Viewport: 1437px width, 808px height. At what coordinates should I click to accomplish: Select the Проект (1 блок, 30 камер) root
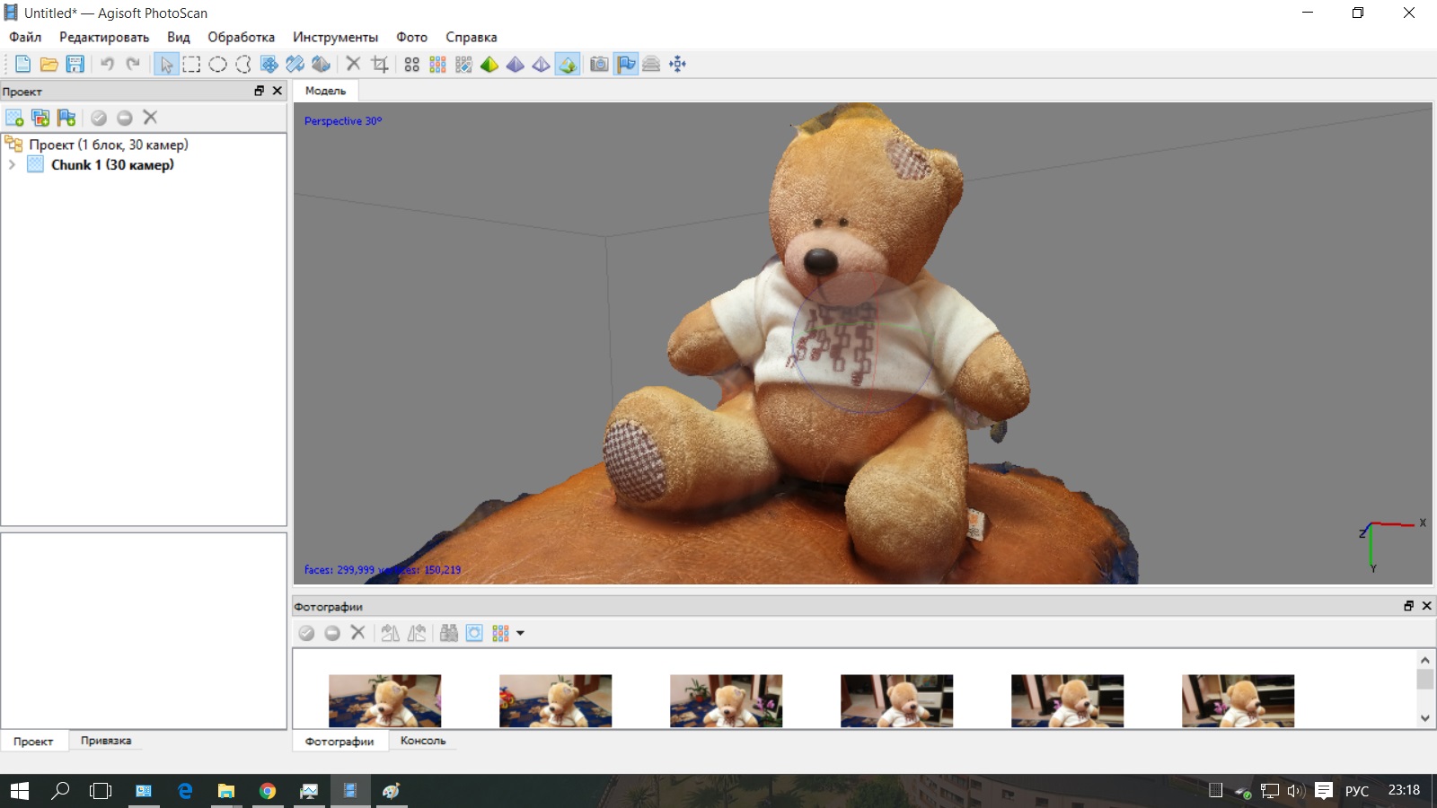coord(109,145)
